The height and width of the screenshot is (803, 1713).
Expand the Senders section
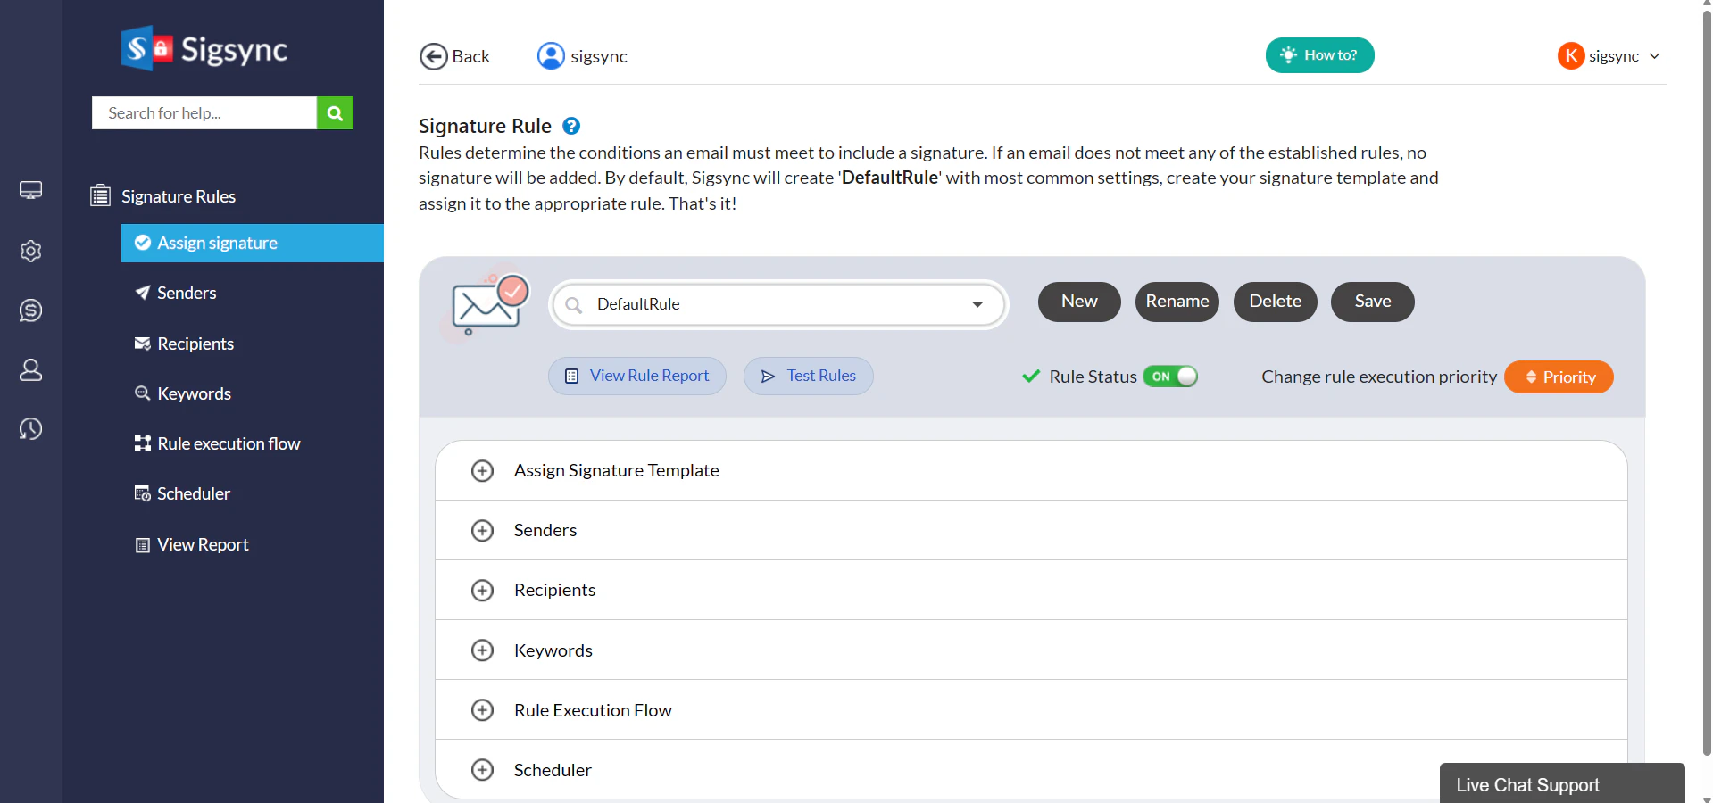click(x=483, y=530)
